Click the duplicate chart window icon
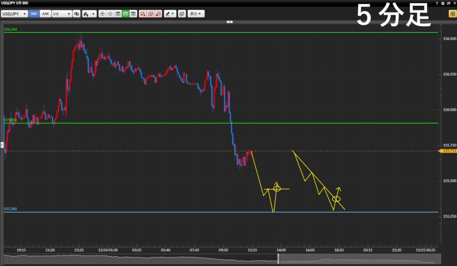Viewport: 457px width, 266px height. [77, 14]
